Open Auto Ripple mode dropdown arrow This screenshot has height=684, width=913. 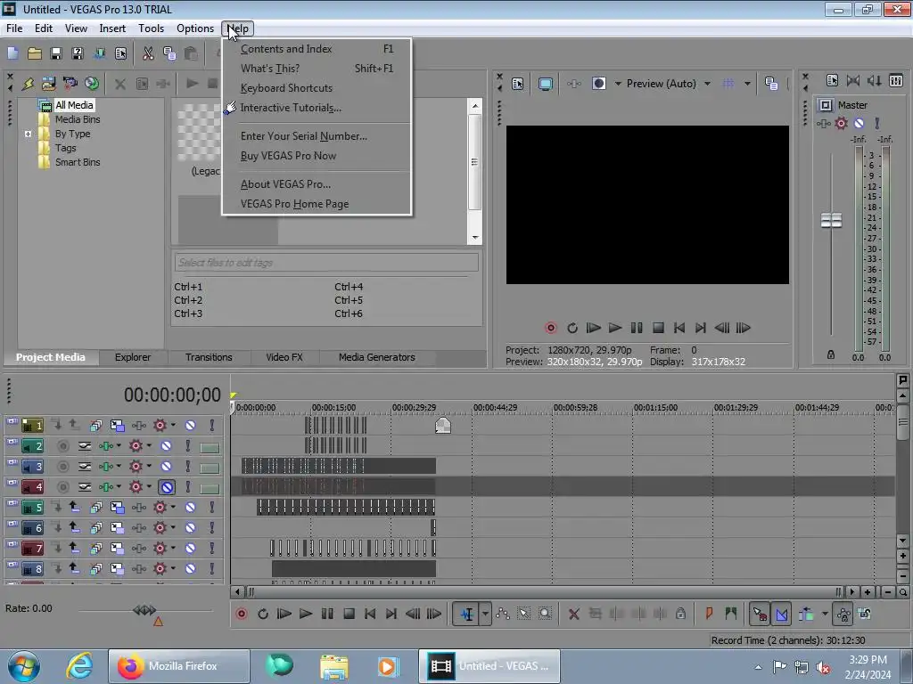[825, 614]
